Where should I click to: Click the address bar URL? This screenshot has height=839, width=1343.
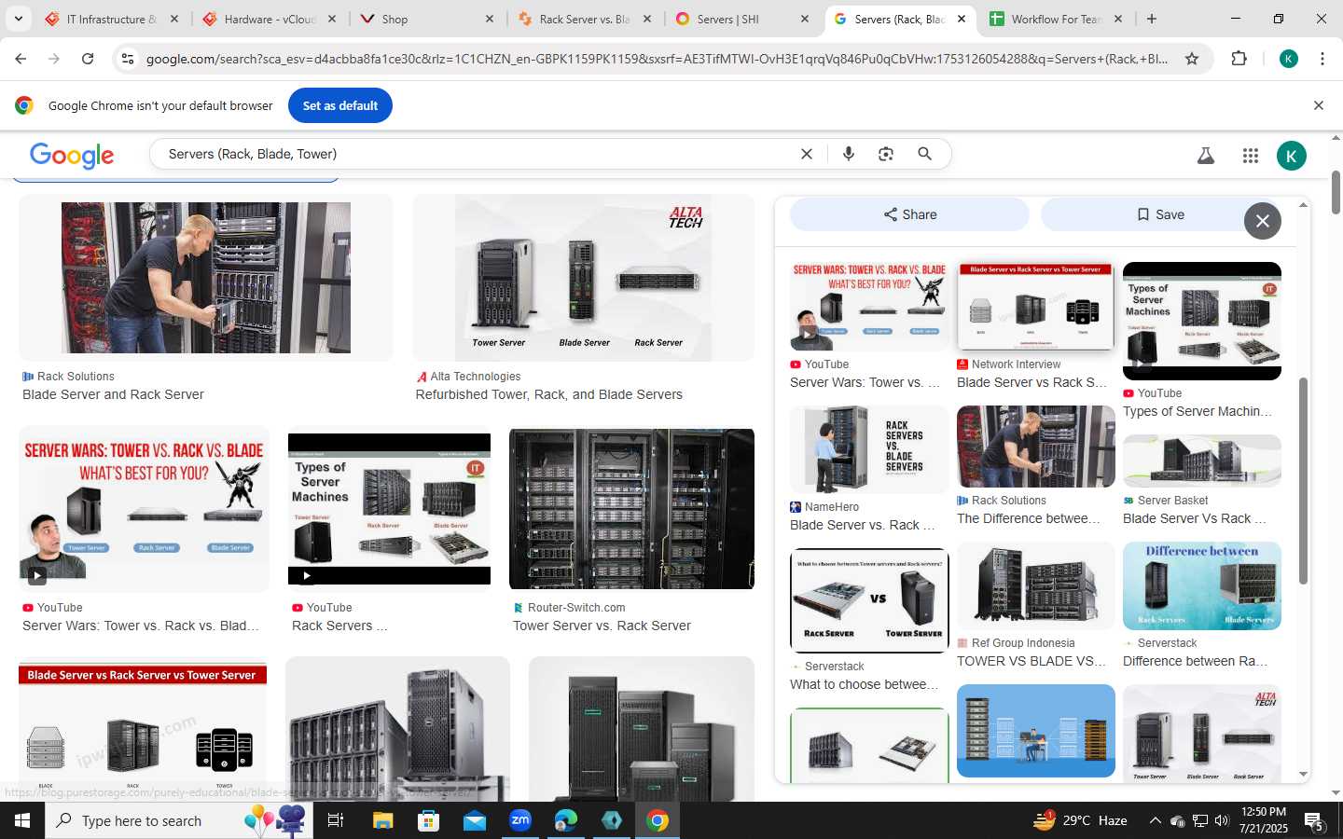coord(657,59)
